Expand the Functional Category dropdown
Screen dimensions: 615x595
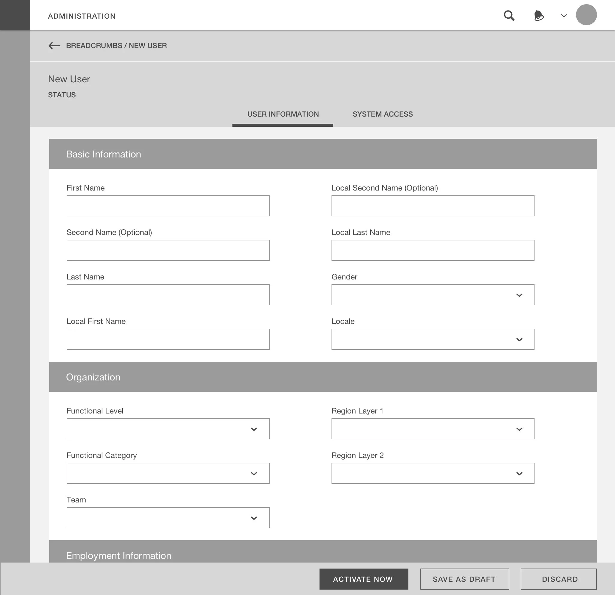pos(168,473)
